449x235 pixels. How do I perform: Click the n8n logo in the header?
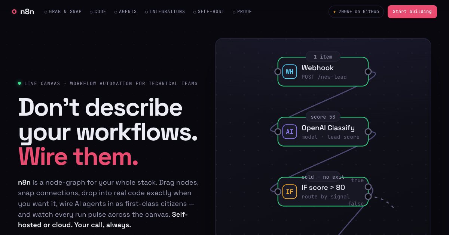(x=23, y=12)
